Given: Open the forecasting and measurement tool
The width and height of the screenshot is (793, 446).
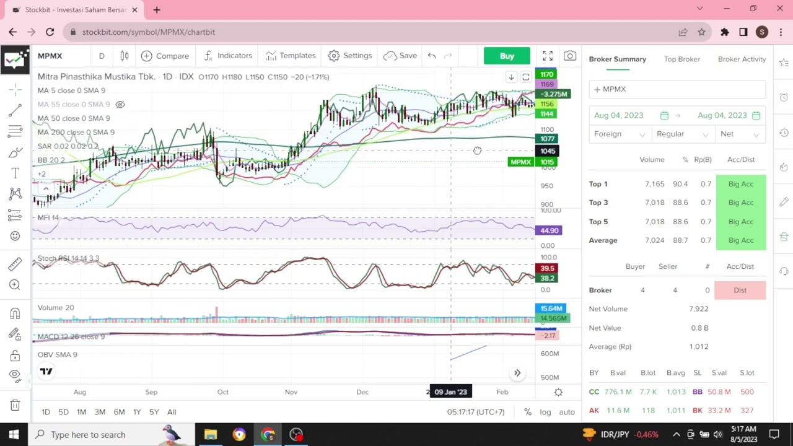Looking at the screenshot, I should pyautogui.click(x=15, y=215).
